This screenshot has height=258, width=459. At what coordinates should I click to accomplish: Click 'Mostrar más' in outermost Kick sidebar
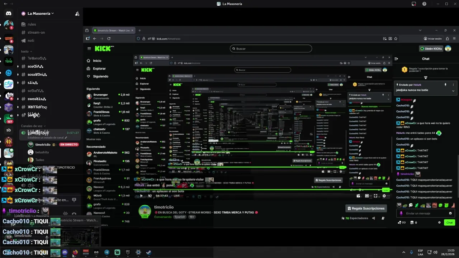pos(94,139)
